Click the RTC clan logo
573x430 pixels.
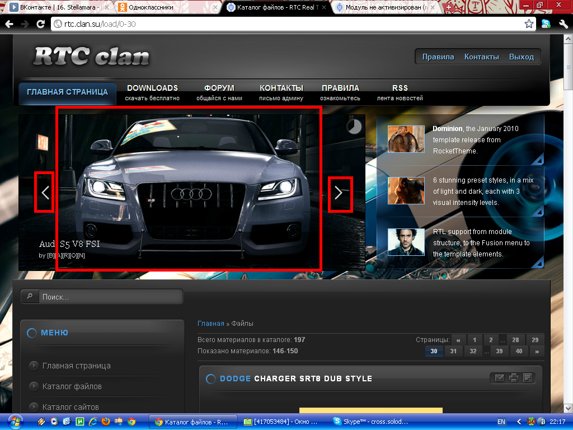[91, 57]
